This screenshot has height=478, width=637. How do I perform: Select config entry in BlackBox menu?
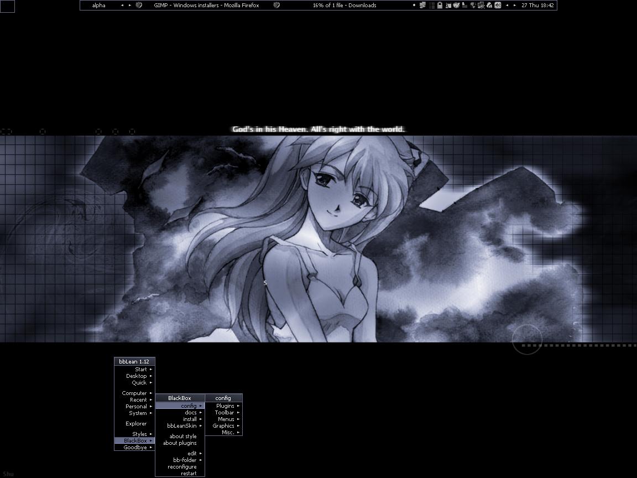coord(180,406)
